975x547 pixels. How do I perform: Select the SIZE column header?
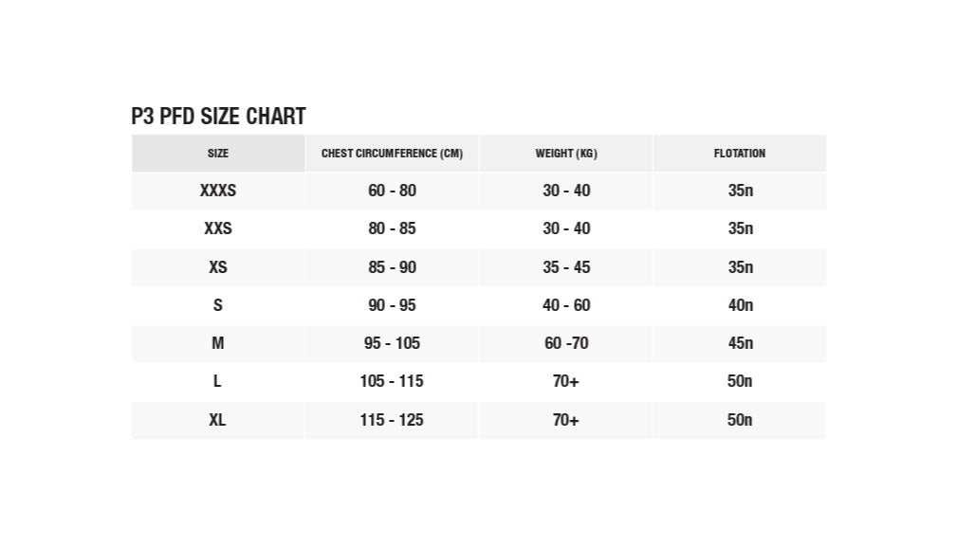[x=218, y=153]
